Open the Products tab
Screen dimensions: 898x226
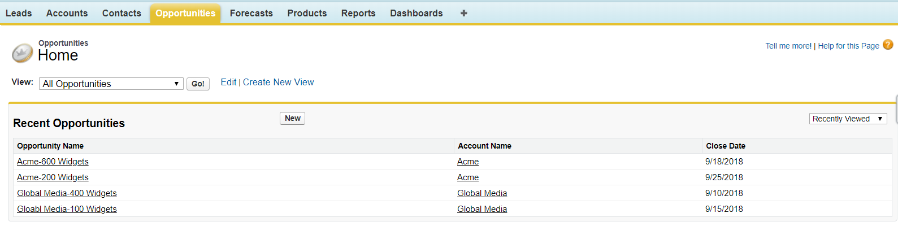[x=307, y=13]
